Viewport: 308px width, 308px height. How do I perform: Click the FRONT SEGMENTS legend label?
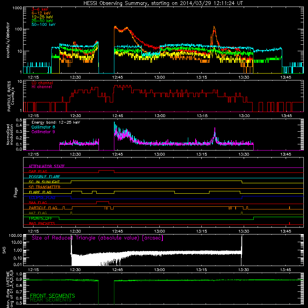click(x=52, y=296)
